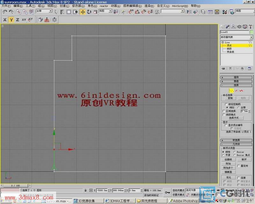Select the 线性 vertex type radio
Screen dimensions: 255x204
[x=223, y=152]
